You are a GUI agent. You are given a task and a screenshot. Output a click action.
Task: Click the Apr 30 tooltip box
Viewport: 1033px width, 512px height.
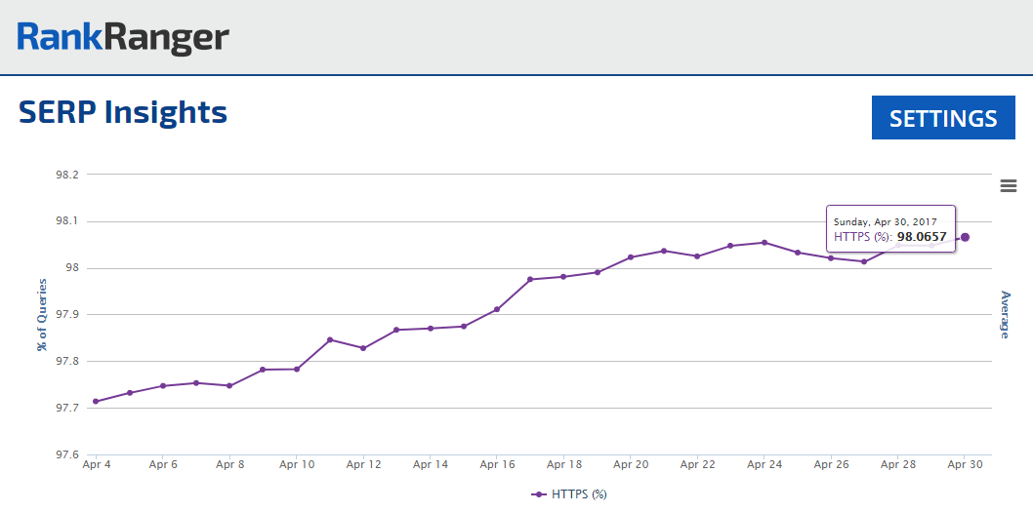pos(890,229)
